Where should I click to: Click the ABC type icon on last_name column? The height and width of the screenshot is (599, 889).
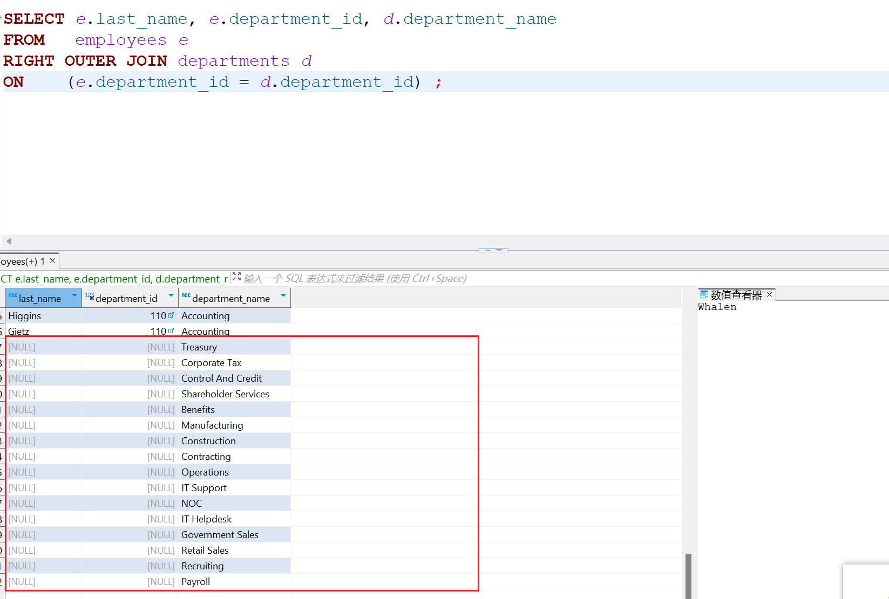click(12, 296)
